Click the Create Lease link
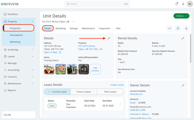Viewport: 194px width, 120px height. (117, 85)
